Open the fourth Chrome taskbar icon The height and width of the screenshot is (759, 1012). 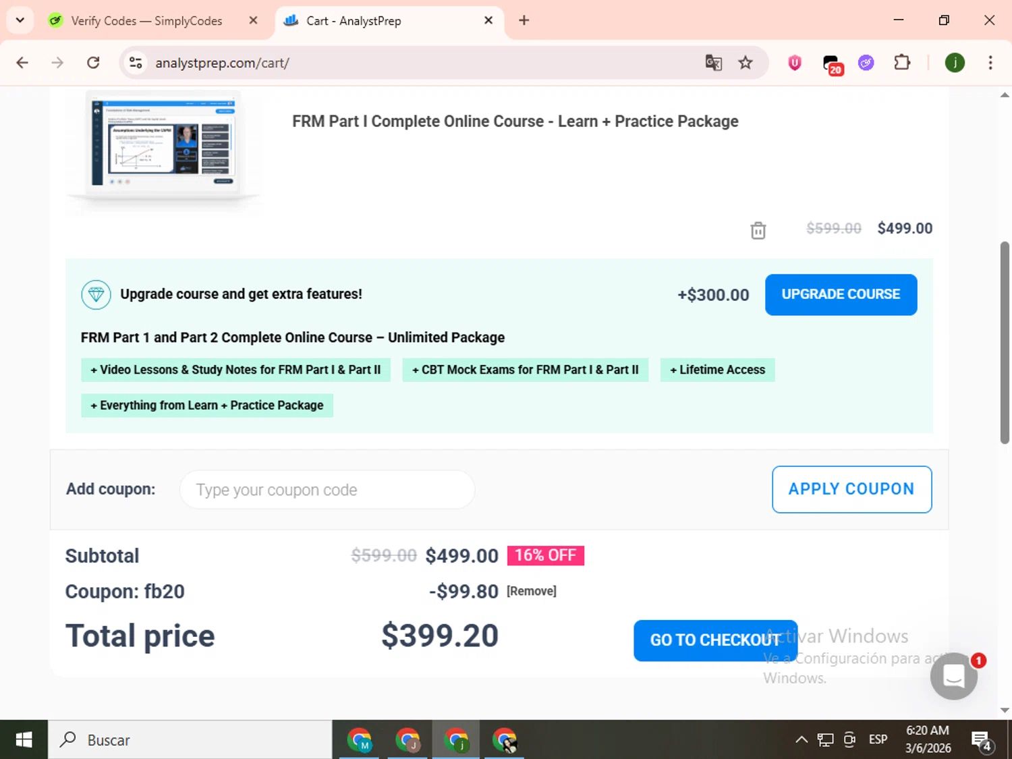[x=505, y=740]
